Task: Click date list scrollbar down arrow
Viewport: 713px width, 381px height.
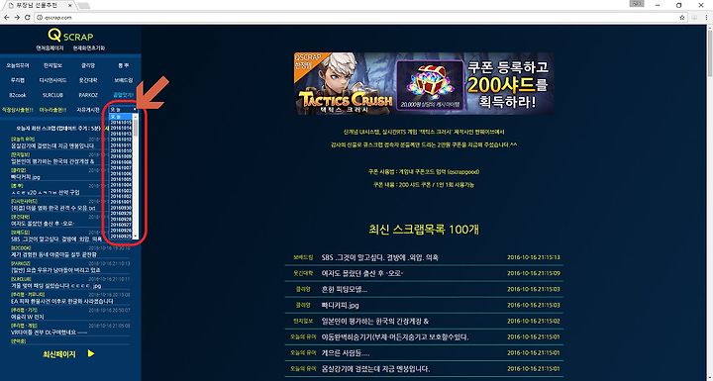Action: 136,237
